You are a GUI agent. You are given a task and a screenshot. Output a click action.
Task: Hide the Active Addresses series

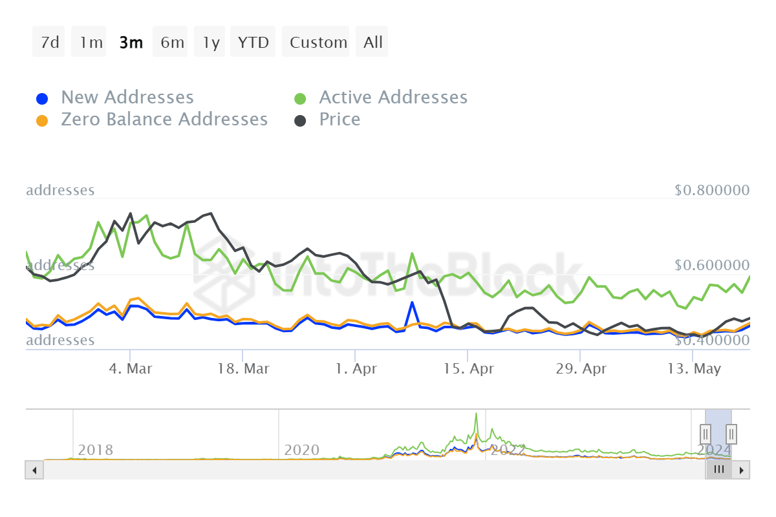pyautogui.click(x=393, y=97)
